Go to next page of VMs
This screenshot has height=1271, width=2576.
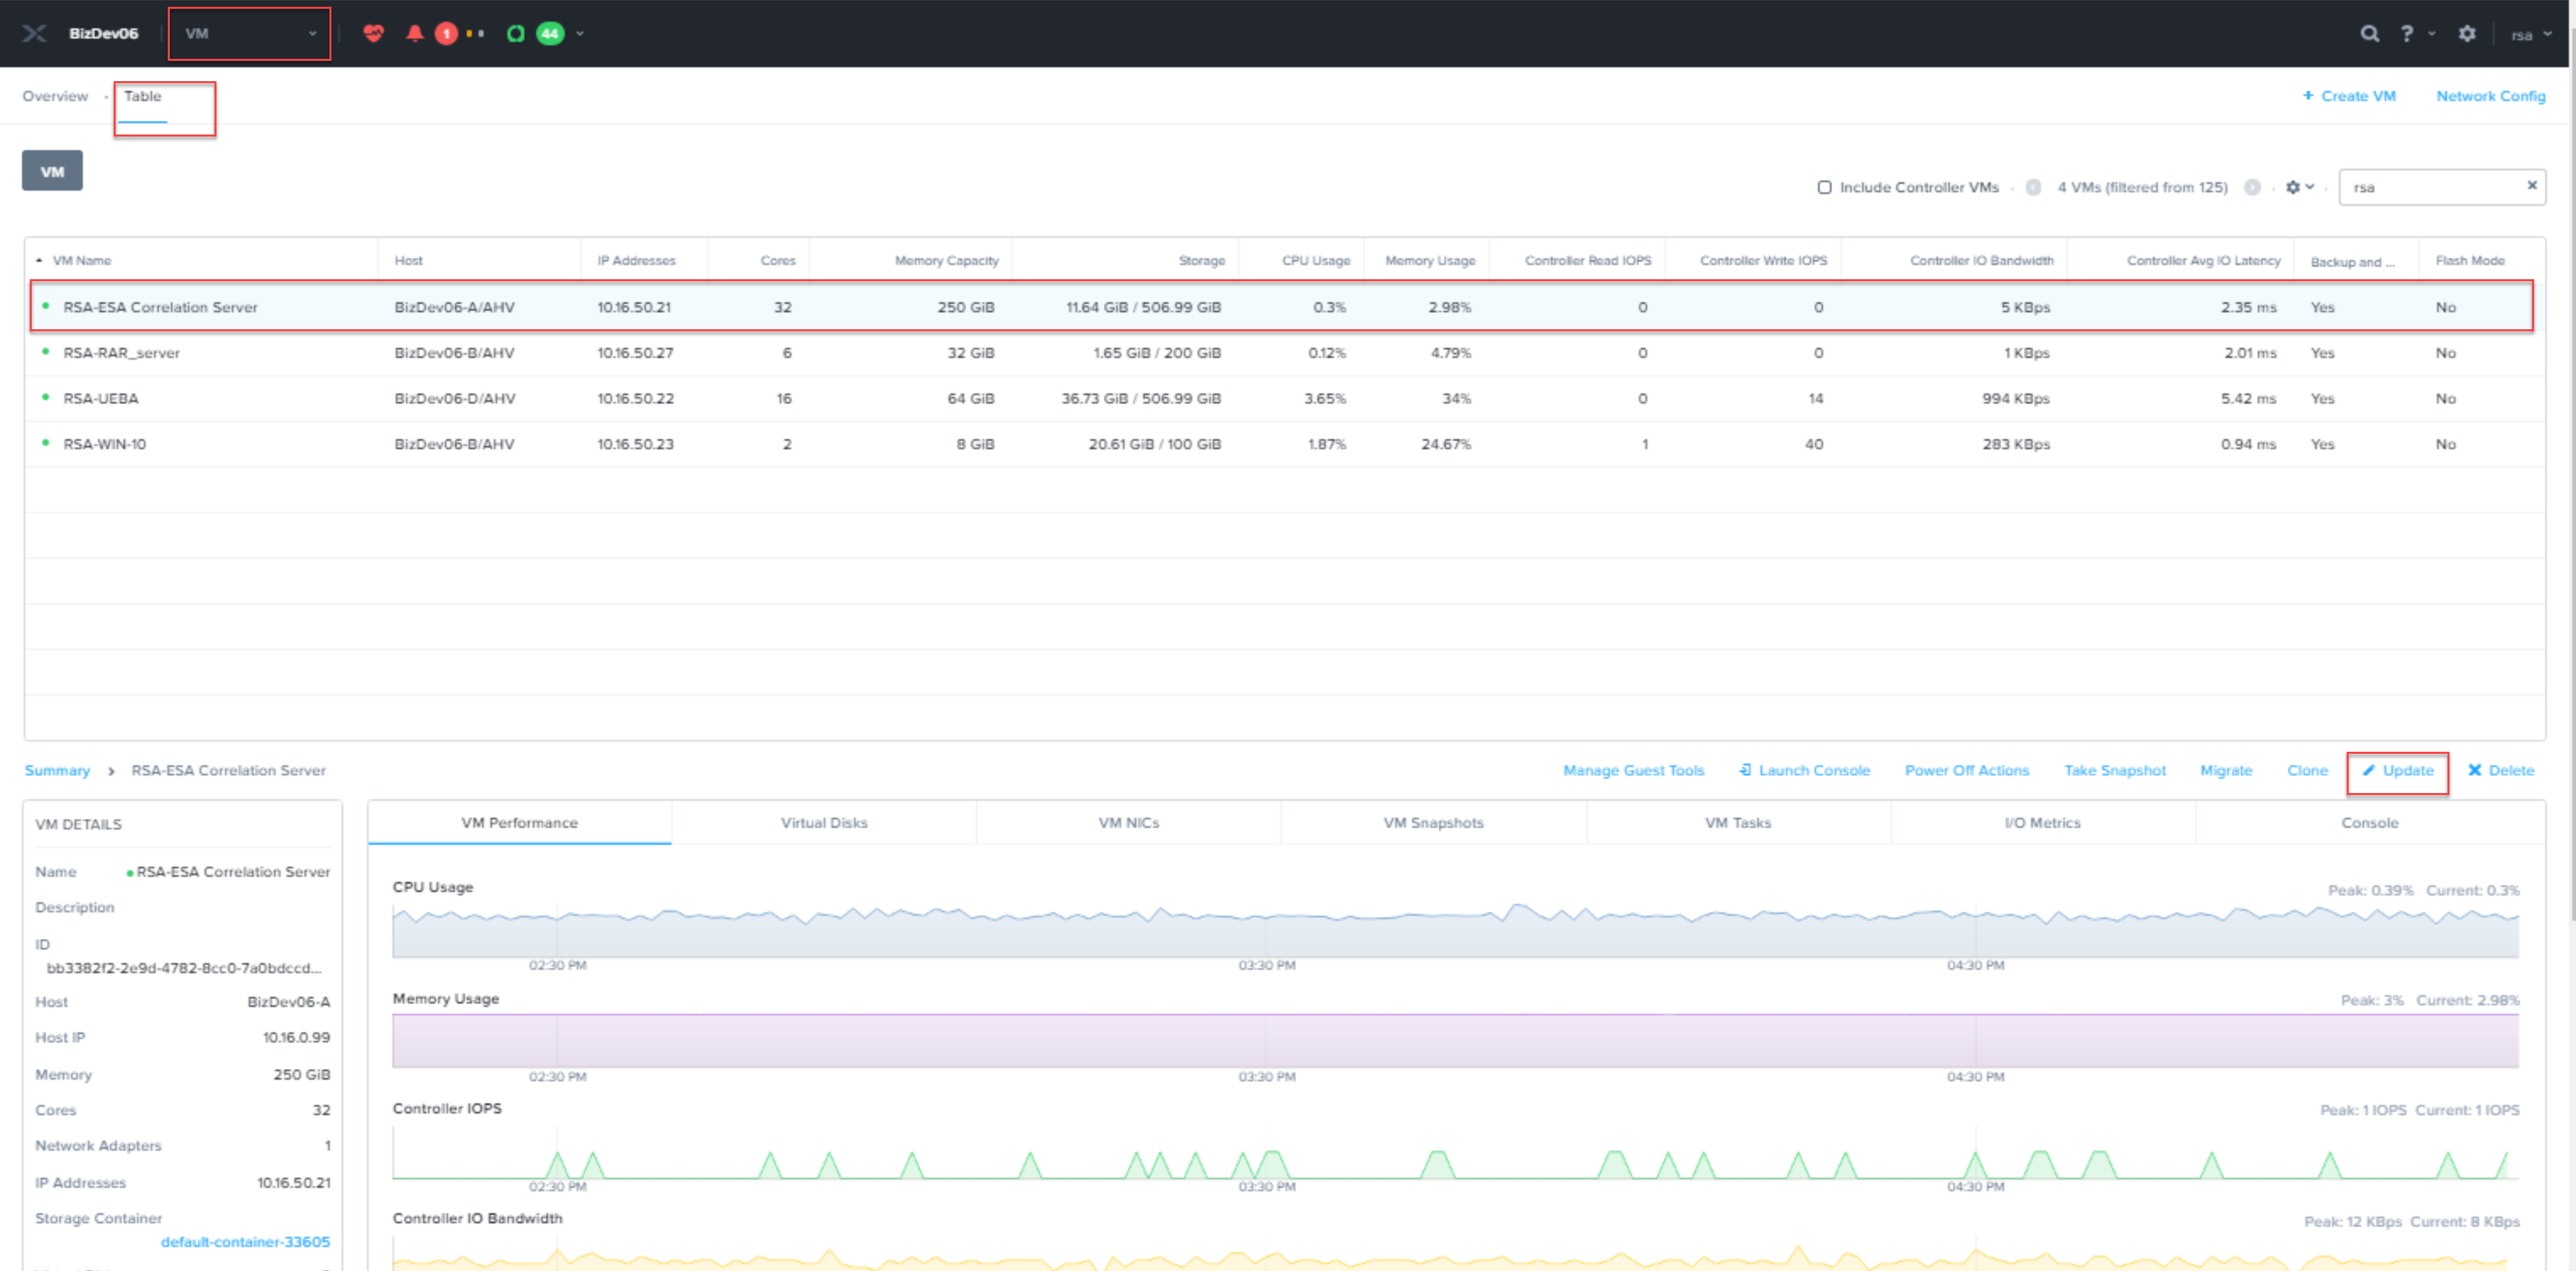click(2252, 187)
